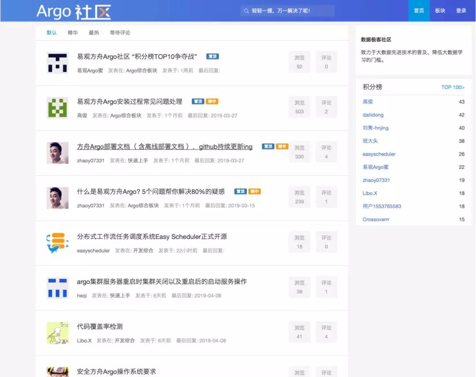Open 班大头 in the ranking list
Screen dimensions: 476x377
[x=370, y=141]
